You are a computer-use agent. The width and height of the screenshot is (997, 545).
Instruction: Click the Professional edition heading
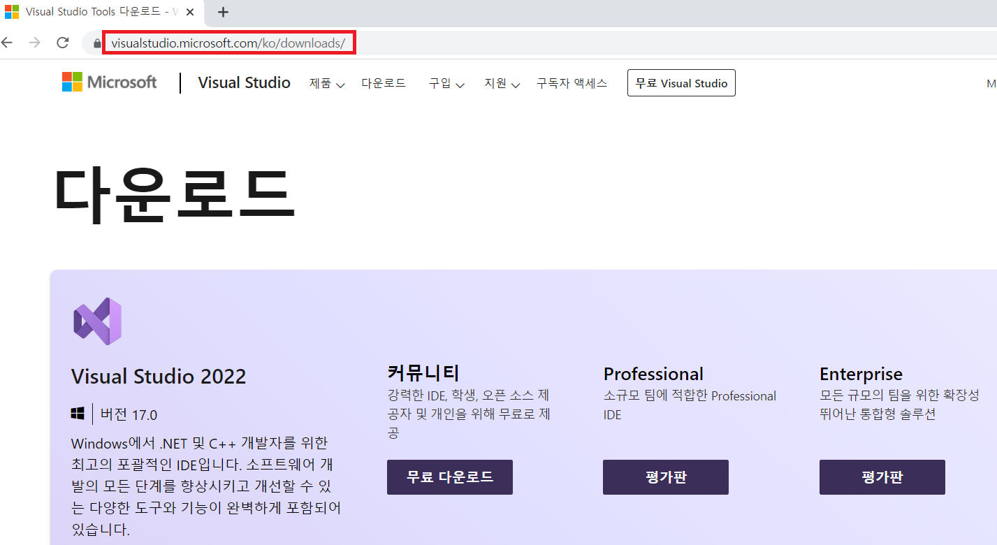pyautogui.click(x=653, y=374)
